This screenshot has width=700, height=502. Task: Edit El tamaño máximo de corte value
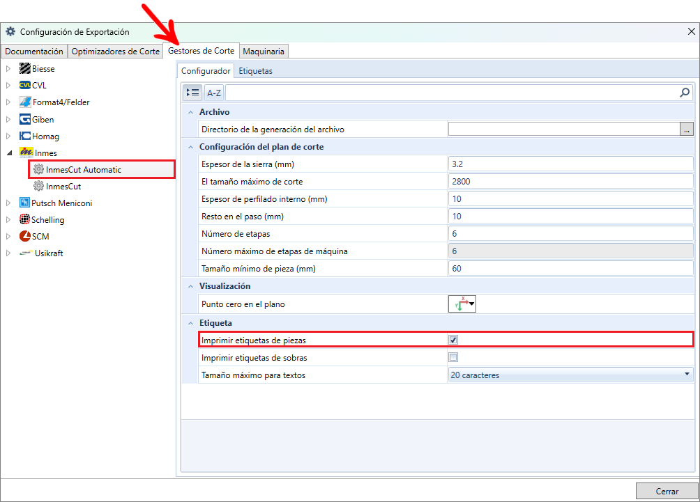click(570, 182)
